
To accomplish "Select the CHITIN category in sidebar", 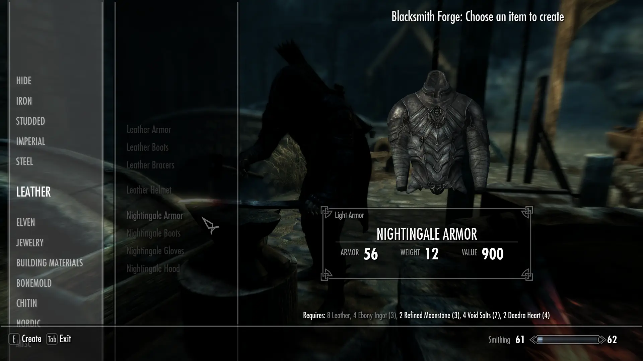I will click(26, 303).
